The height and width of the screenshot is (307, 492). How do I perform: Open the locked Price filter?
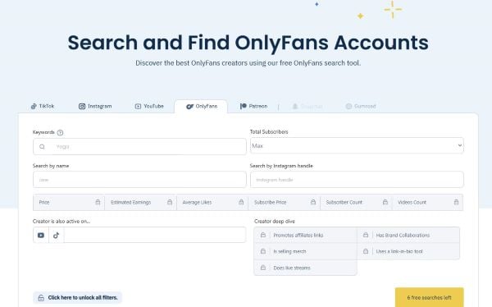(69, 203)
